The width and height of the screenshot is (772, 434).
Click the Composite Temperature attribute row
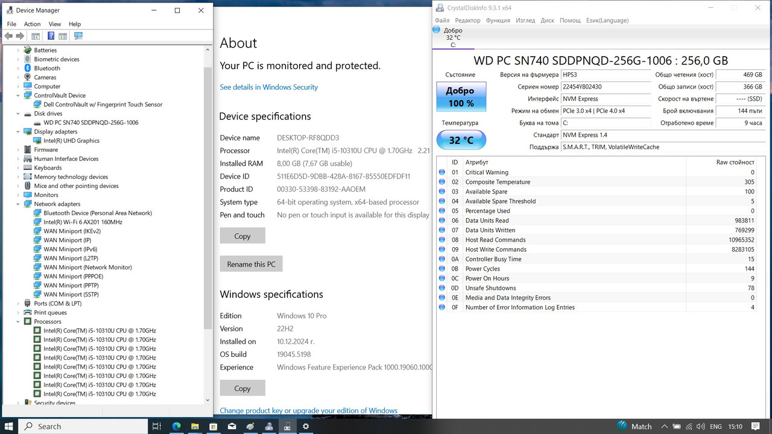pyautogui.click(x=597, y=182)
